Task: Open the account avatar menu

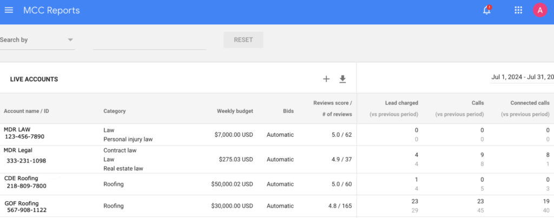Action: click(x=540, y=10)
